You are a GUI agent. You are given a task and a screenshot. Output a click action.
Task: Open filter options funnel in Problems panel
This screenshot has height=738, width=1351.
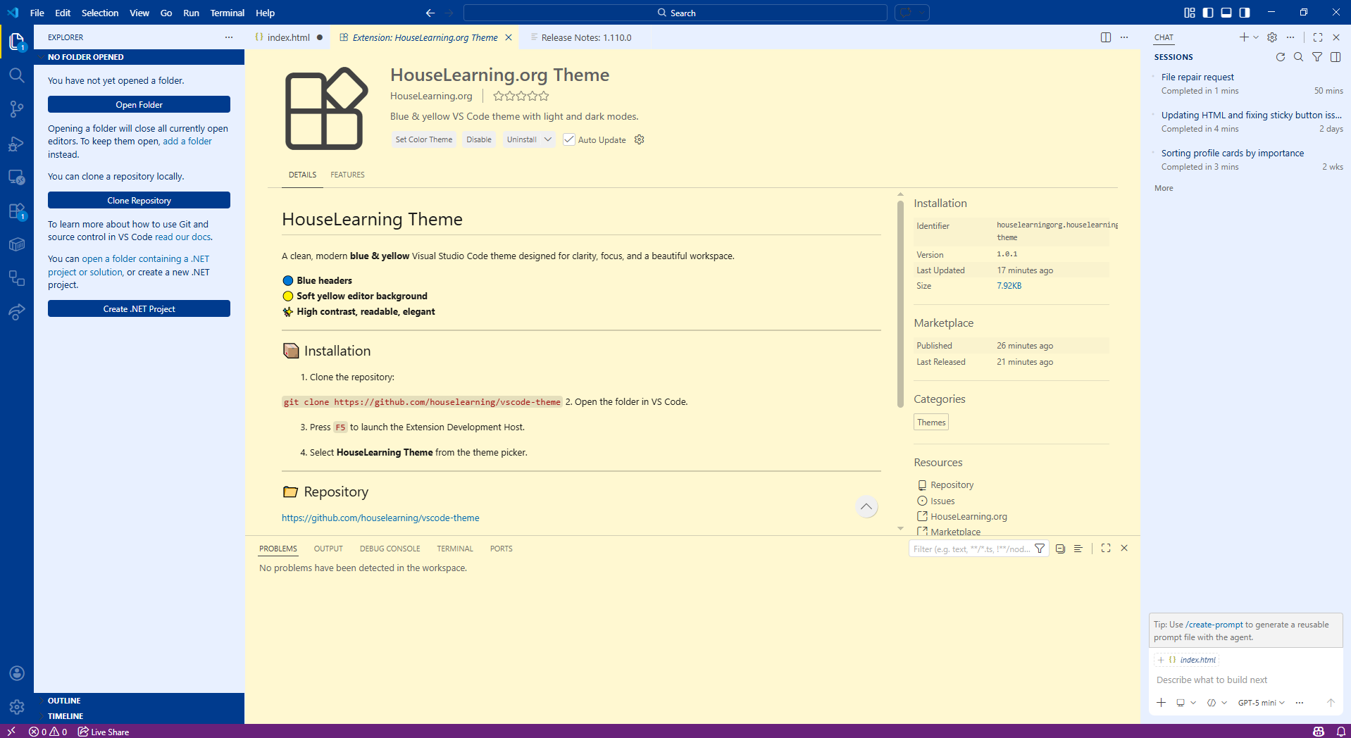click(x=1040, y=549)
